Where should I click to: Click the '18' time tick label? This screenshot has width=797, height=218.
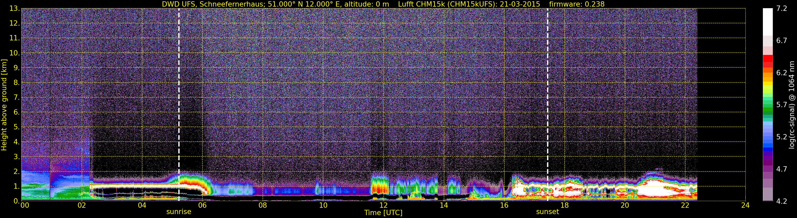(564, 205)
